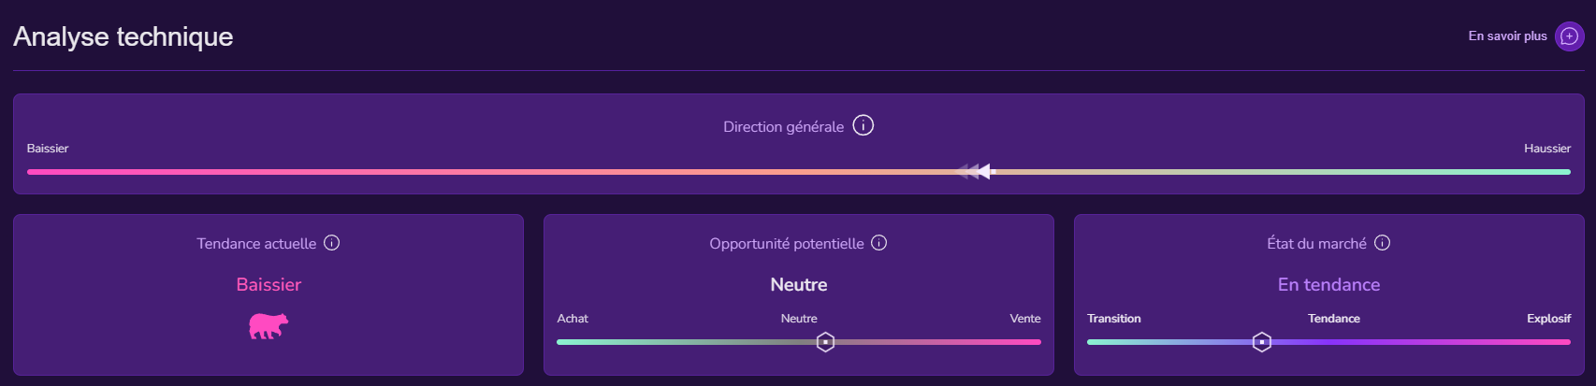Click the Achat label on opportunity slider
The image size is (1596, 386).
click(x=573, y=319)
